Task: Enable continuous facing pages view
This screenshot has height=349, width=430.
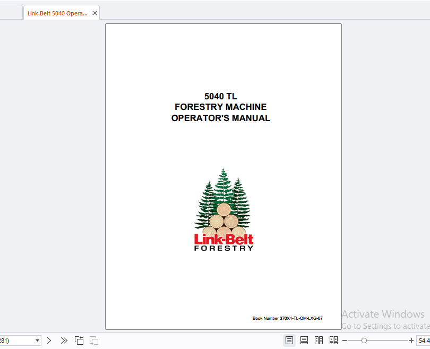Action: [x=333, y=341]
